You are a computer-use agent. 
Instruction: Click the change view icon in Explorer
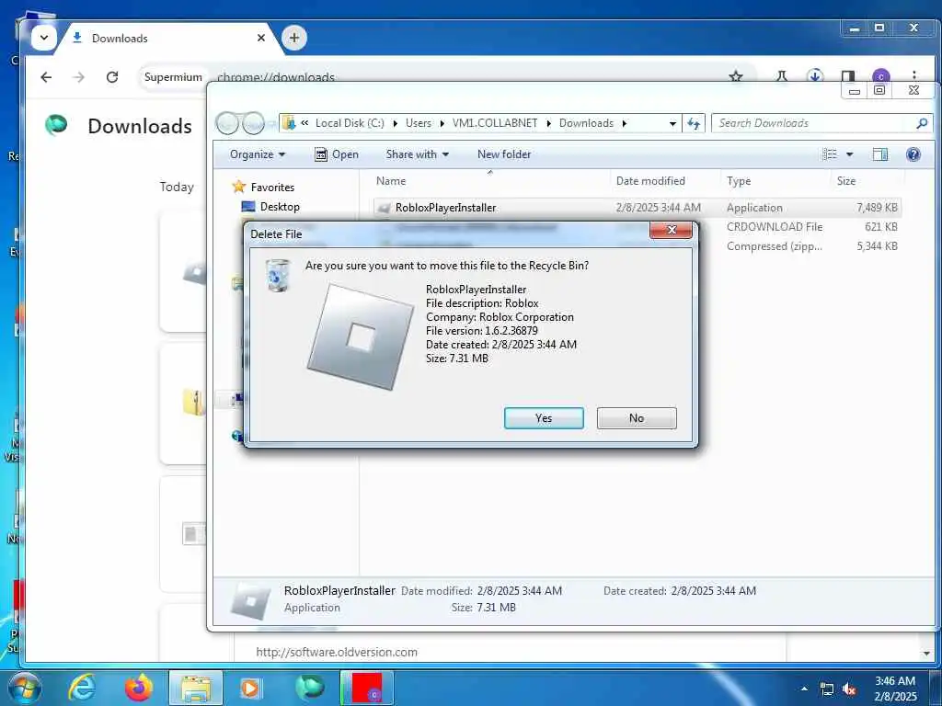pyautogui.click(x=830, y=154)
